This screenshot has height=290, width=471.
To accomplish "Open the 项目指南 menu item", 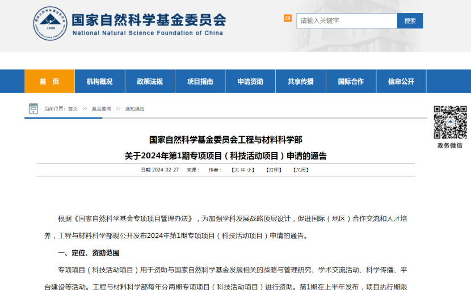I will coord(200,82).
